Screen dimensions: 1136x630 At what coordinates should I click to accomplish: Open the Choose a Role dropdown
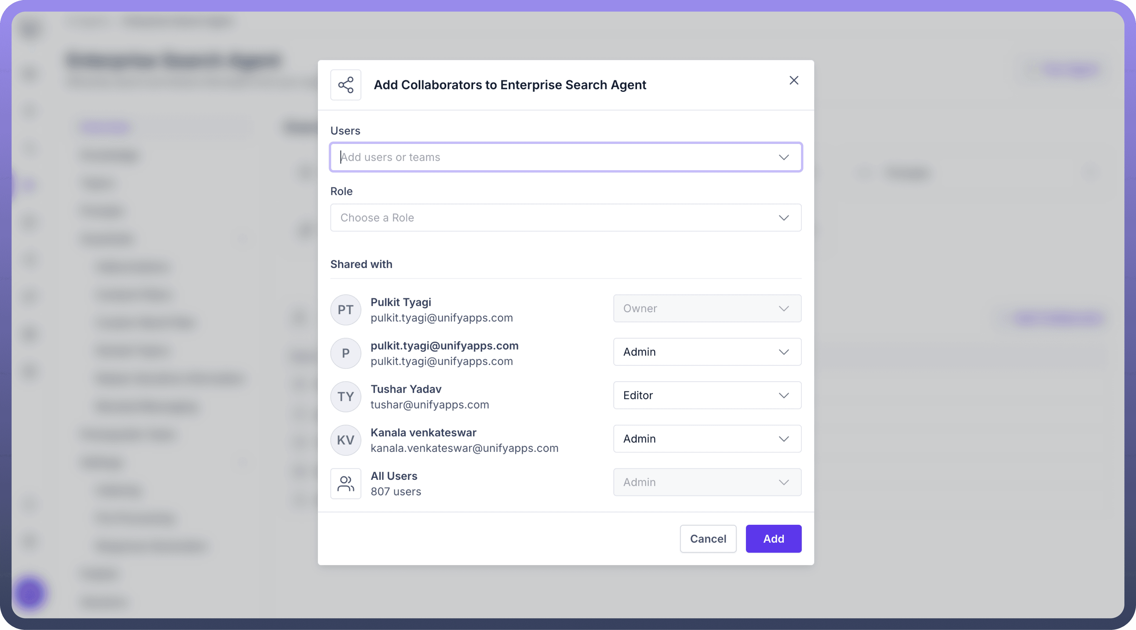click(565, 217)
